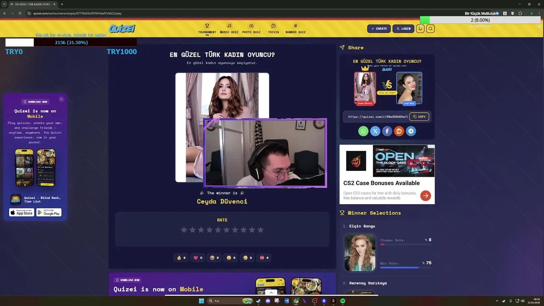Rate with the tenth star
Screen dimensions: 544x306
pyautogui.click(x=261, y=229)
